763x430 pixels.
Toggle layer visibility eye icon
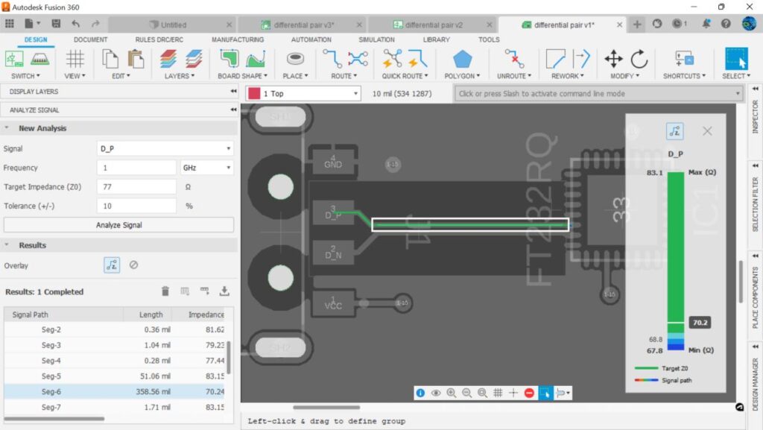(x=436, y=393)
